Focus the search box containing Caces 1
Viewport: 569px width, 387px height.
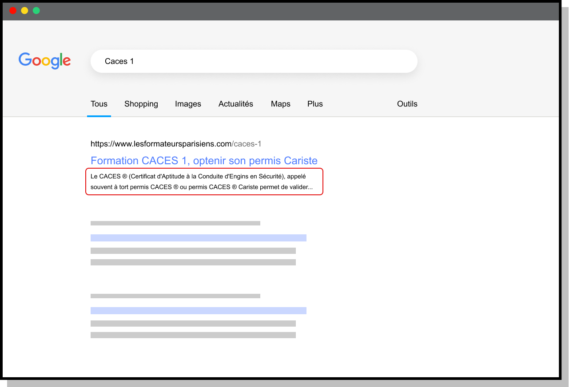click(x=254, y=61)
